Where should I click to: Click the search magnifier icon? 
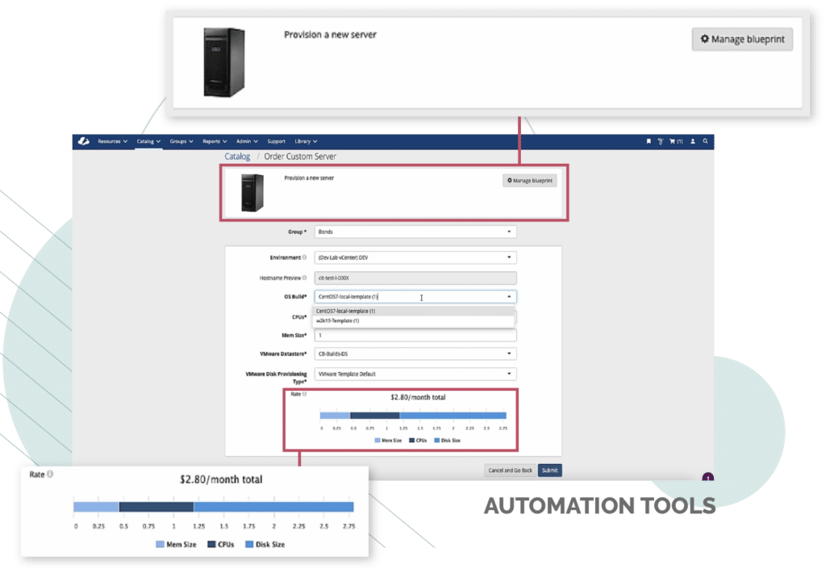705,141
